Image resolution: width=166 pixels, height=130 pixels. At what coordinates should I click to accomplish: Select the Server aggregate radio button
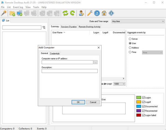tap(130, 39)
